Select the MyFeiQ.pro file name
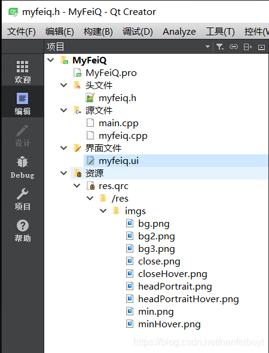This screenshot has height=353, width=269. point(111,73)
